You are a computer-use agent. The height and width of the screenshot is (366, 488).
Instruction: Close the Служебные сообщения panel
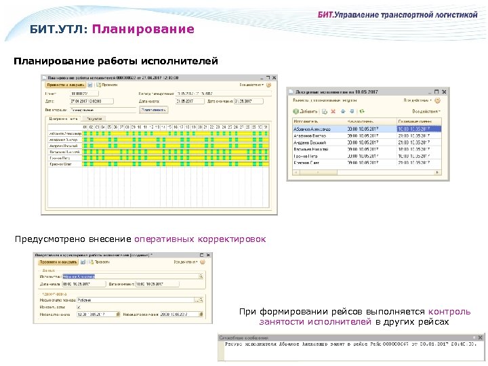[x=481, y=338]
